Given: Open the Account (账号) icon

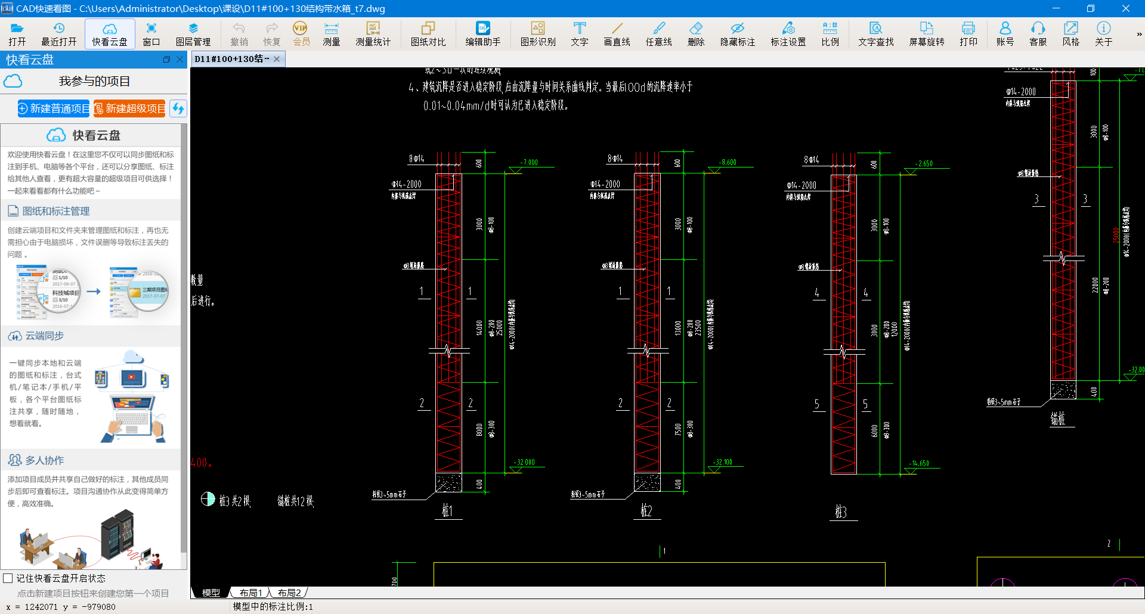Looking at the screenshot, I should click(1005, 34).
